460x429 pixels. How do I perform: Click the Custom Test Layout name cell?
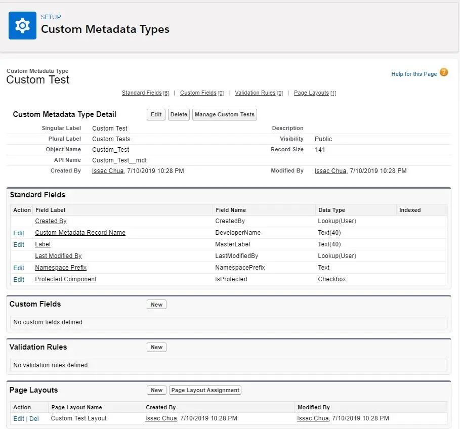coord(78,418)
